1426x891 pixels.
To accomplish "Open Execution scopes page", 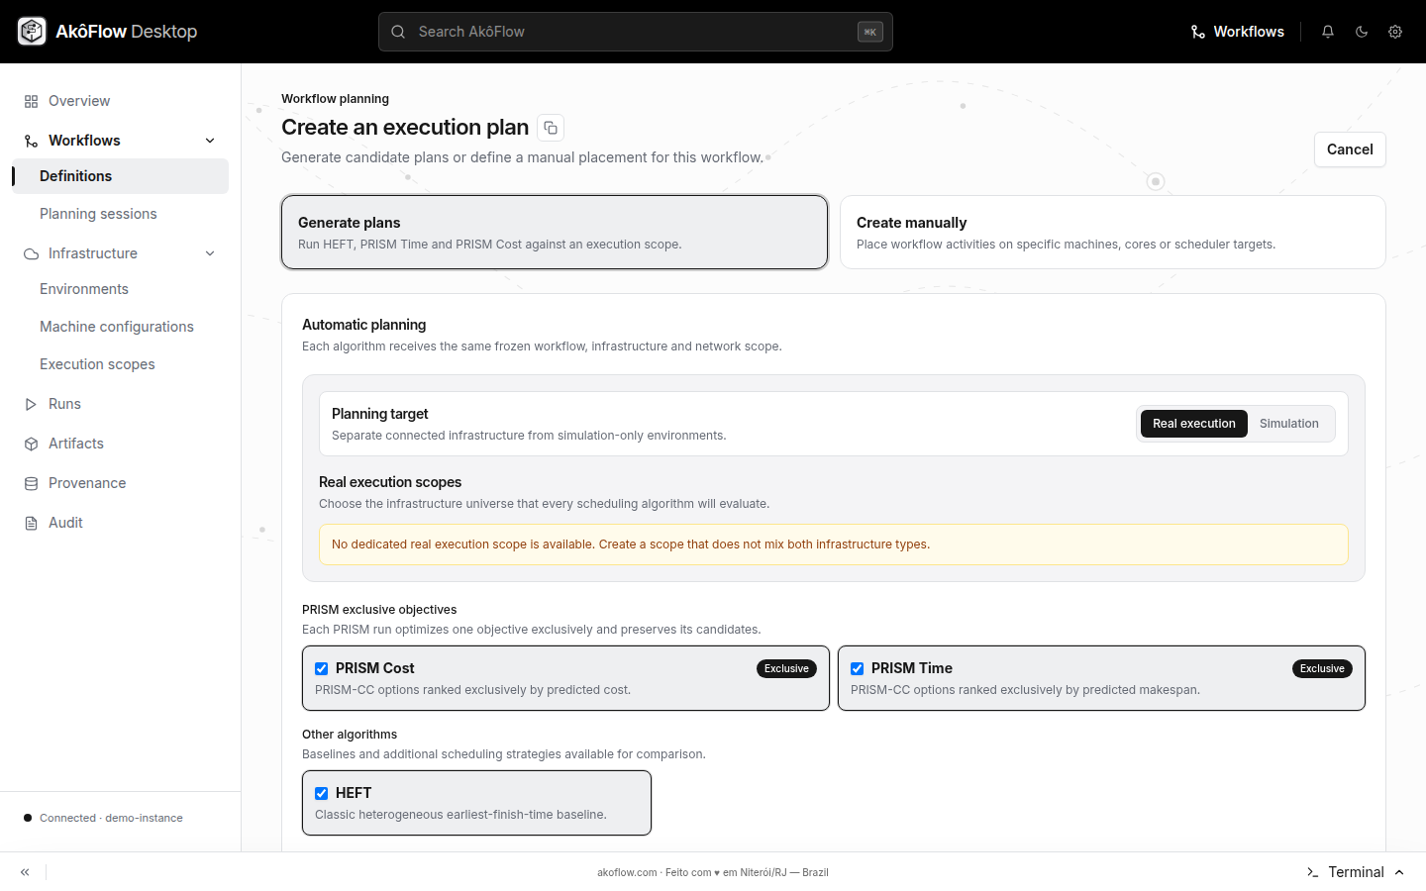I will (x=121, y=364).
